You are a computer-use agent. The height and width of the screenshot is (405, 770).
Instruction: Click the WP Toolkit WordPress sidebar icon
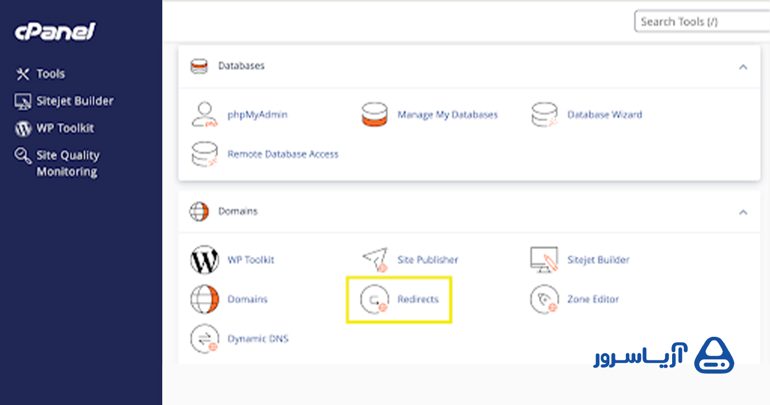pyautogui.click(x=23, y=128)
